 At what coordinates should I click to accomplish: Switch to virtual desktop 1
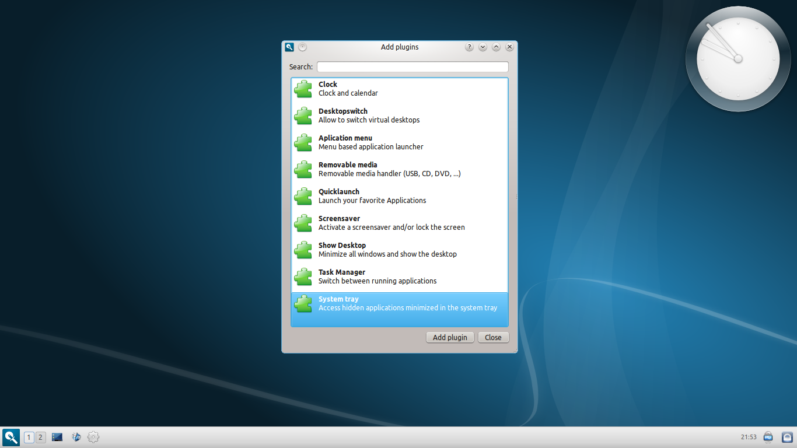(29, 437)
